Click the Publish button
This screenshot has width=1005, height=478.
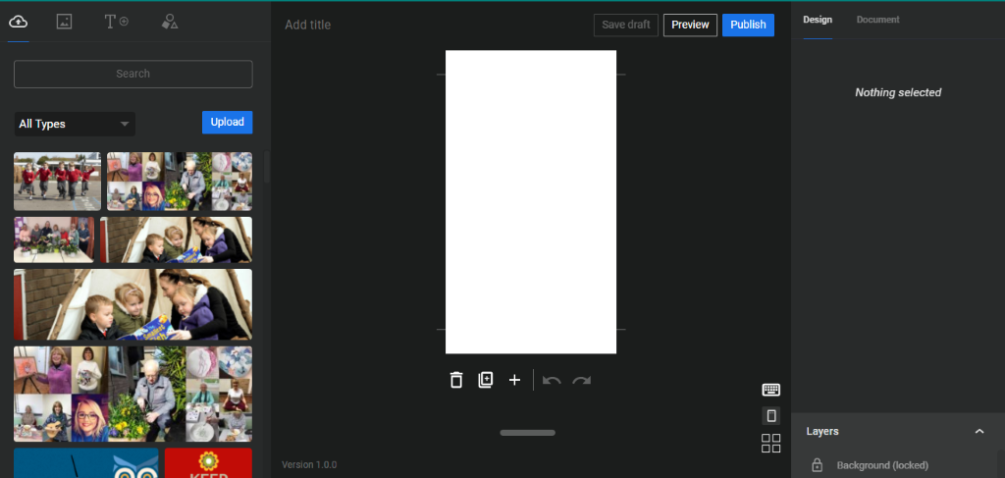748,25
